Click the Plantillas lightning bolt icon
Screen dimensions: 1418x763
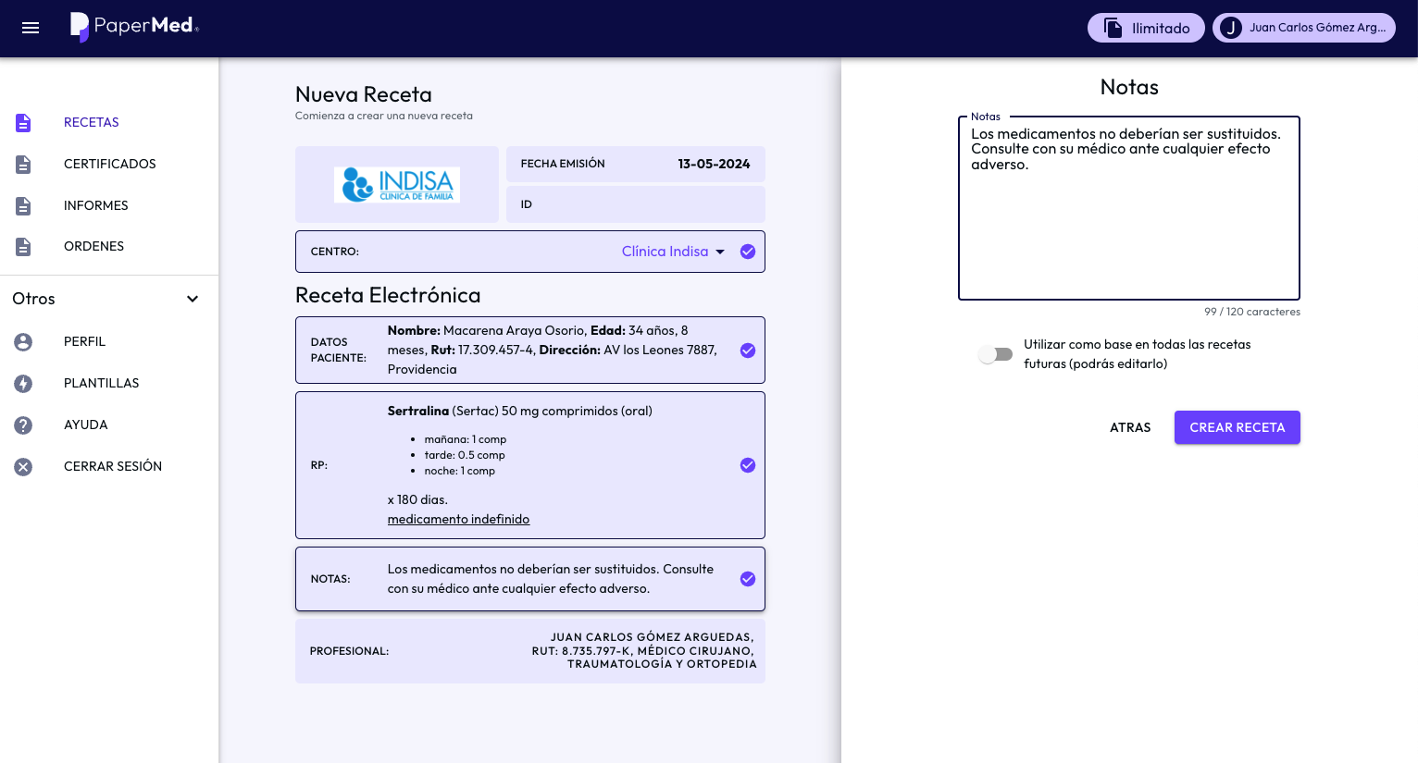23,384
